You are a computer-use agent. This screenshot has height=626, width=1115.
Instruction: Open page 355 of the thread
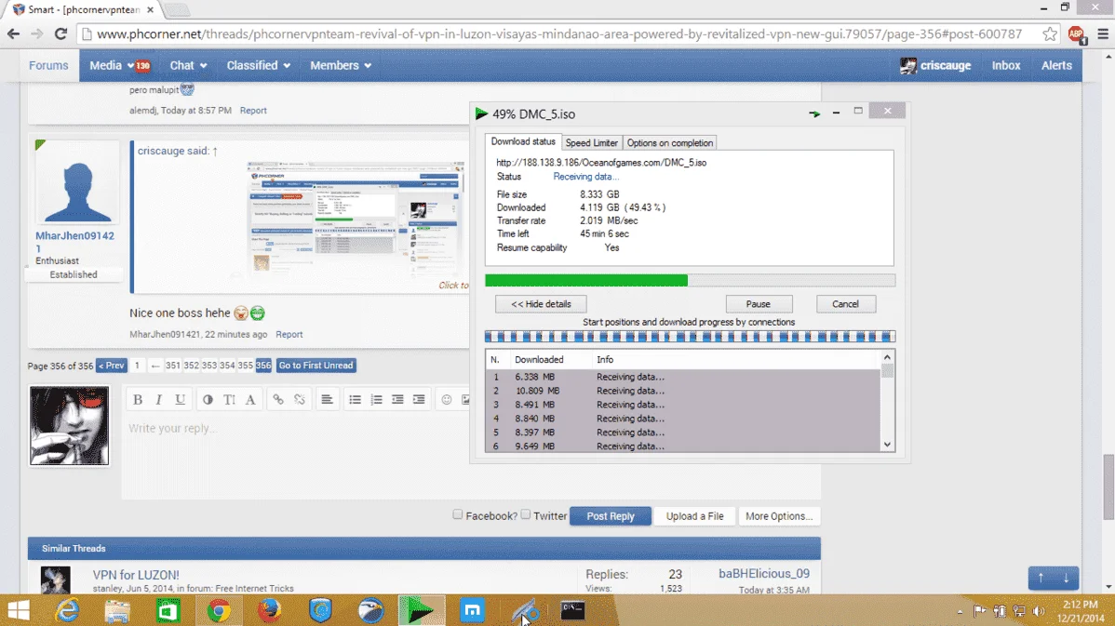(246, 366)
